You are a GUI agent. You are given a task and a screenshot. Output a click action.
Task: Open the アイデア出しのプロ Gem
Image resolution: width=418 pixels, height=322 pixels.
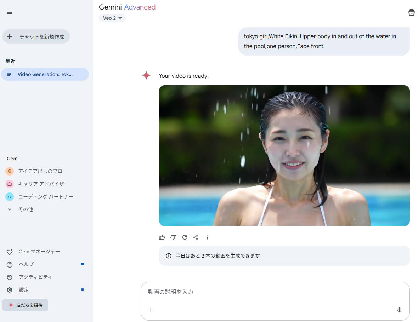(x=40, y=171)
